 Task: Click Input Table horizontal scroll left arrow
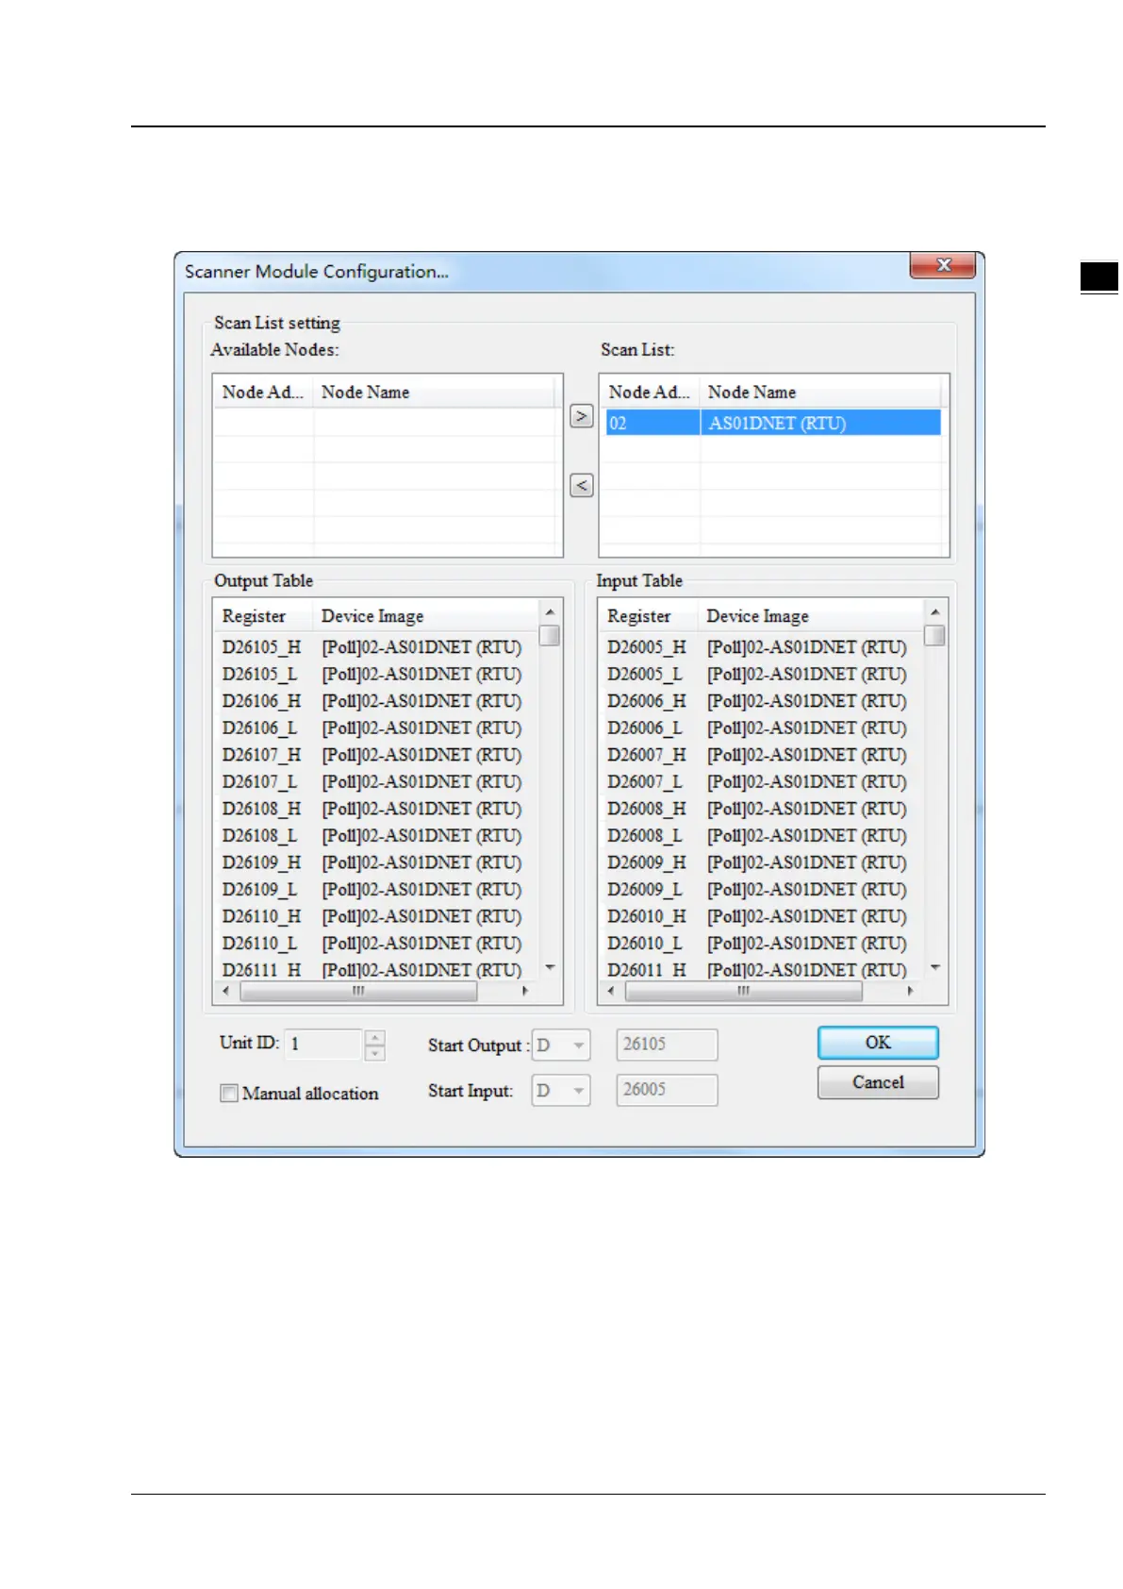611,991
